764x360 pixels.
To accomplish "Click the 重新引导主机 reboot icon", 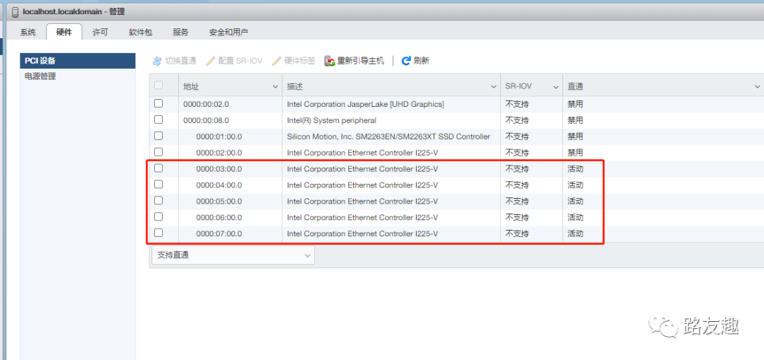I will [x=330, y=61].
